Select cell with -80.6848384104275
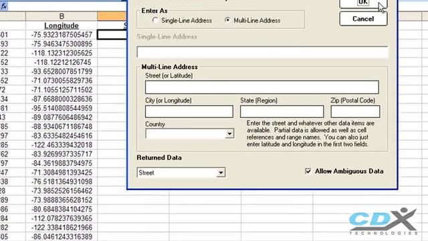428x241 pixels. 62,209
